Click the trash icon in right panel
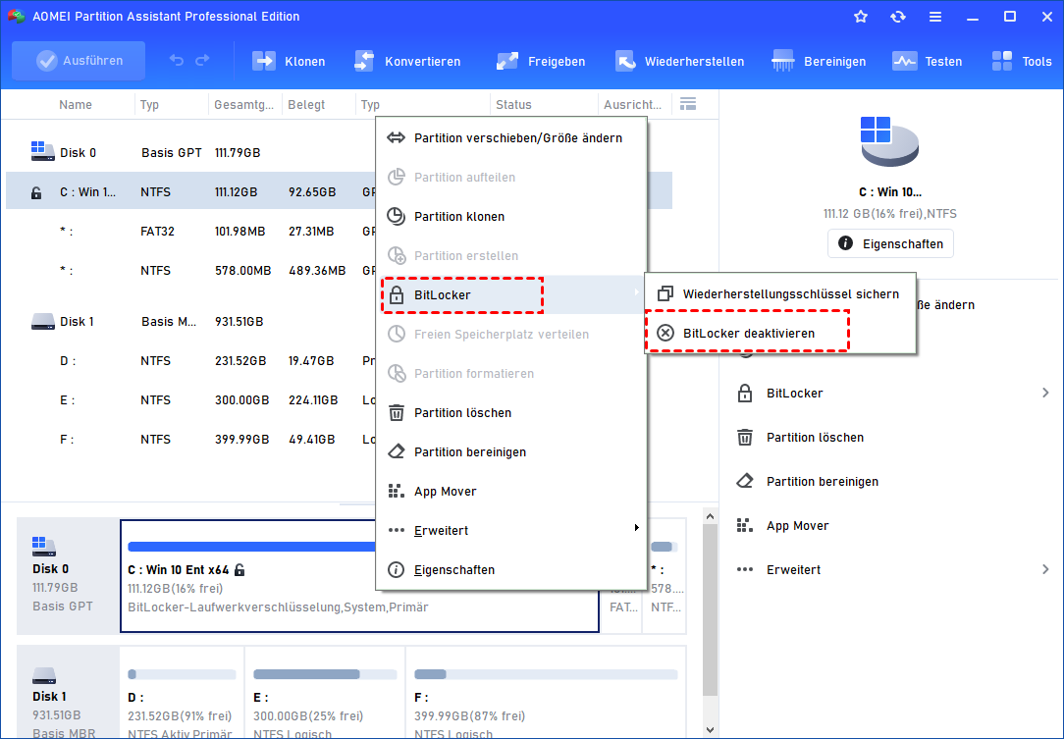The height and width of the screenshot is (739, 1064). click(744, 437)
